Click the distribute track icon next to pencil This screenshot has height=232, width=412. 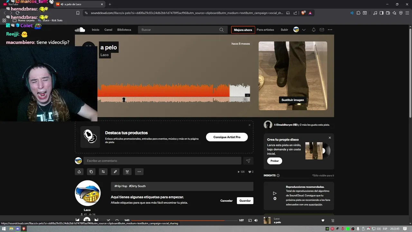point(127,172)
